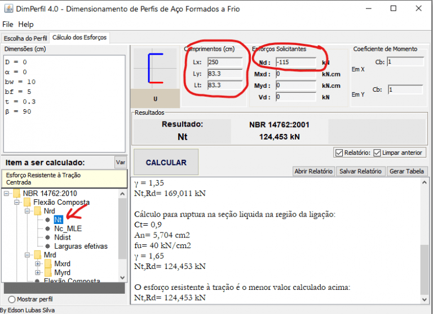Click the Em Y Cb input field
The width and height of the screenshot is (433, 314).
click(405, 89)
